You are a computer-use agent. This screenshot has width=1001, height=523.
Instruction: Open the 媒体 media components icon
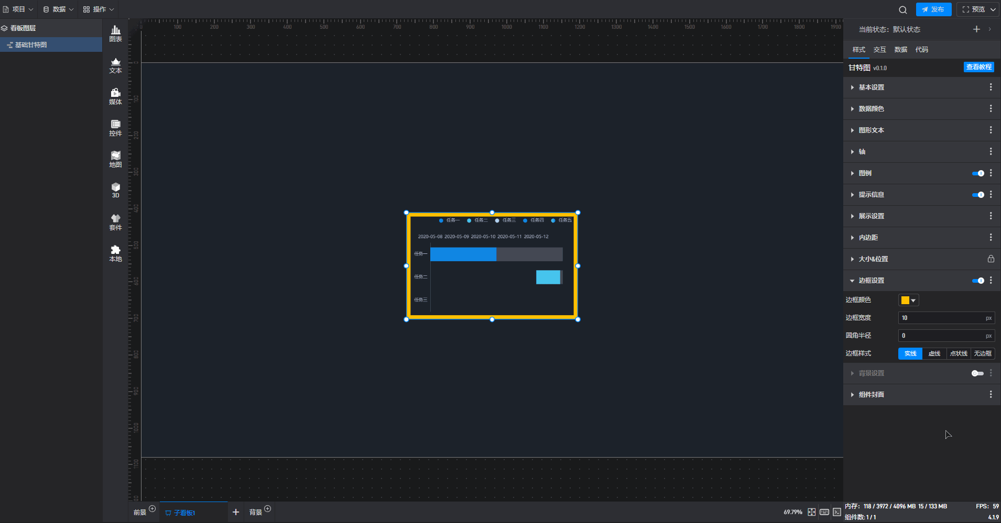[115, 96]
